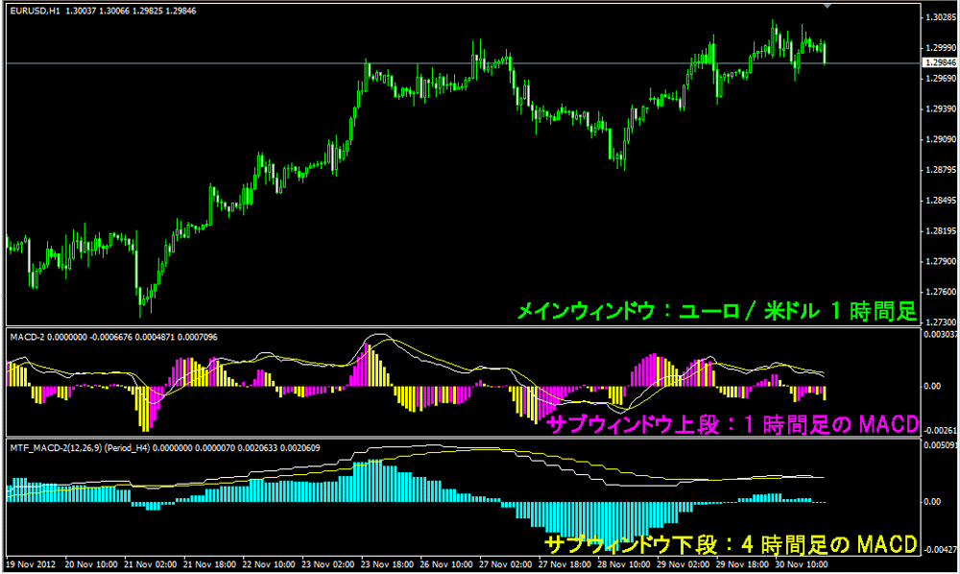Click the 1.30285 price scale label
Image resolution: width=960 pixels, height=574 pixels.
click(x=939, y=17)
